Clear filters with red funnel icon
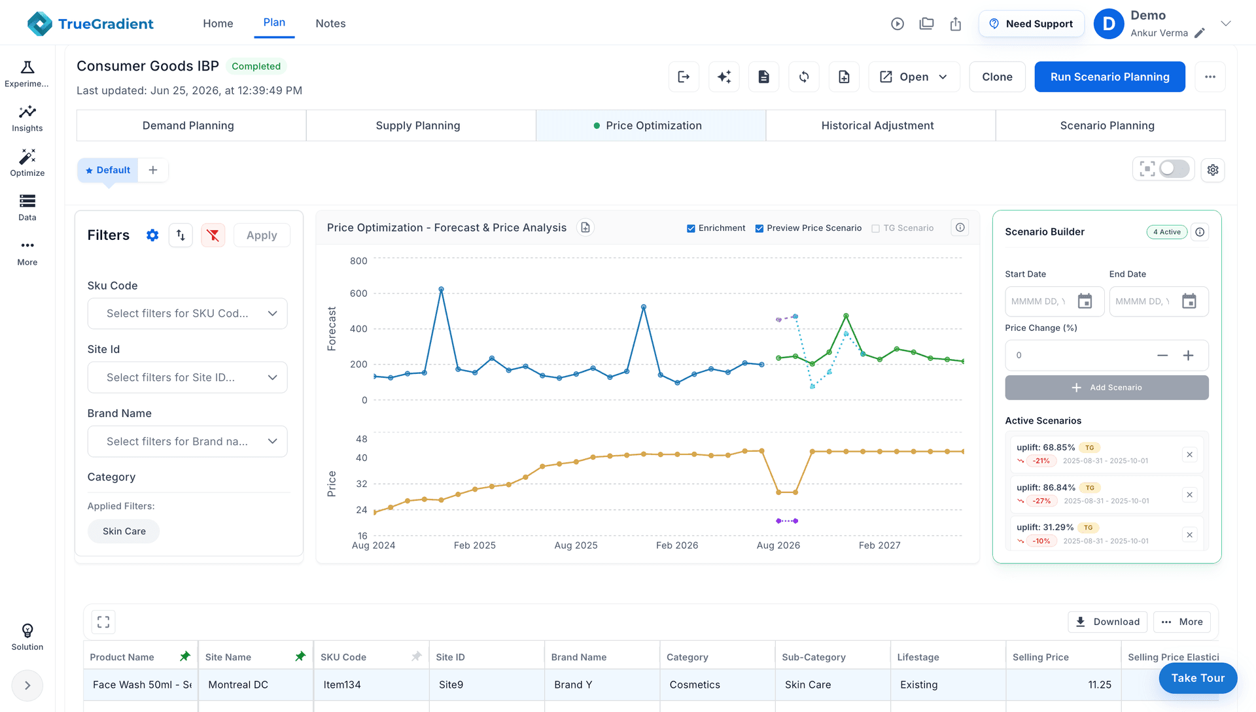Viewport: 1256px width, 712px height. (213, 235)
